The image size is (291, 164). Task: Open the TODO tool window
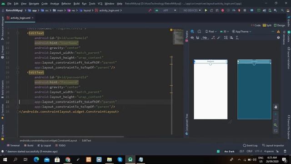(x=60, y=146)
